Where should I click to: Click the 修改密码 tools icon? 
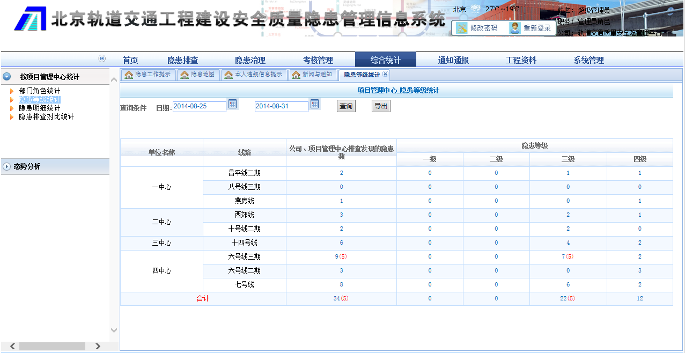461,28
